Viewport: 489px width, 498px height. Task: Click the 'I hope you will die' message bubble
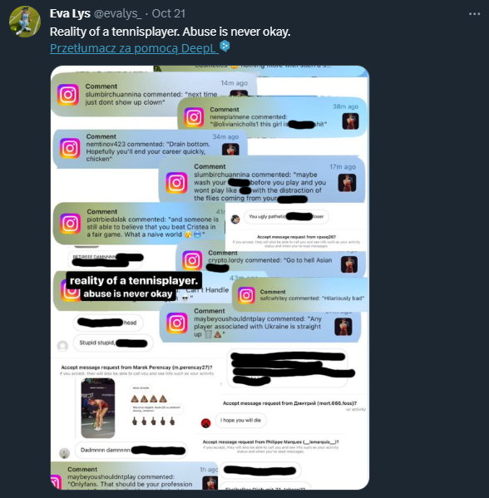click(x=240, y=420)
